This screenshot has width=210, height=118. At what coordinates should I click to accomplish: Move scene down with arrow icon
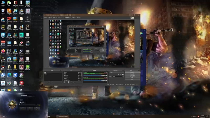(x=52, y=82)
